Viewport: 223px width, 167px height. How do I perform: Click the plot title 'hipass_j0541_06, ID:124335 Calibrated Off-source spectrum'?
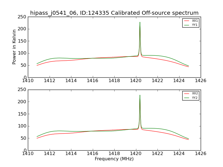(x=114, y=13)
